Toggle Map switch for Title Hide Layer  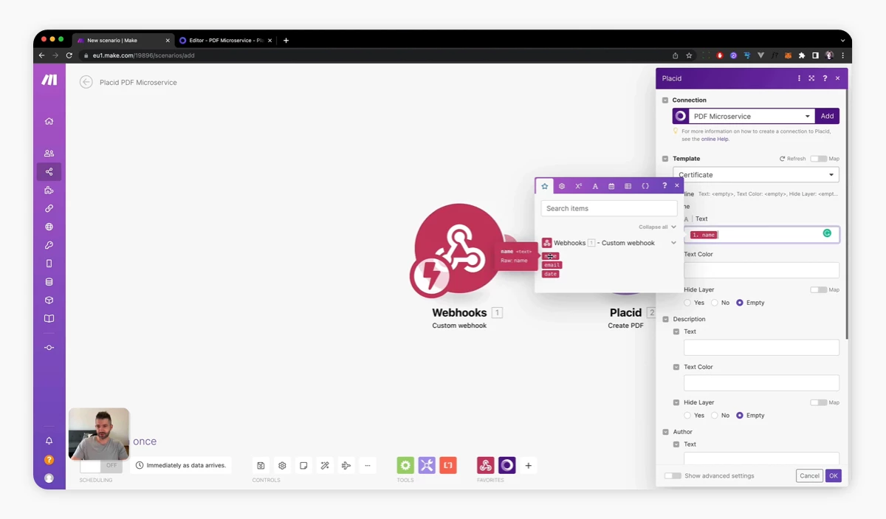(818, 289)
